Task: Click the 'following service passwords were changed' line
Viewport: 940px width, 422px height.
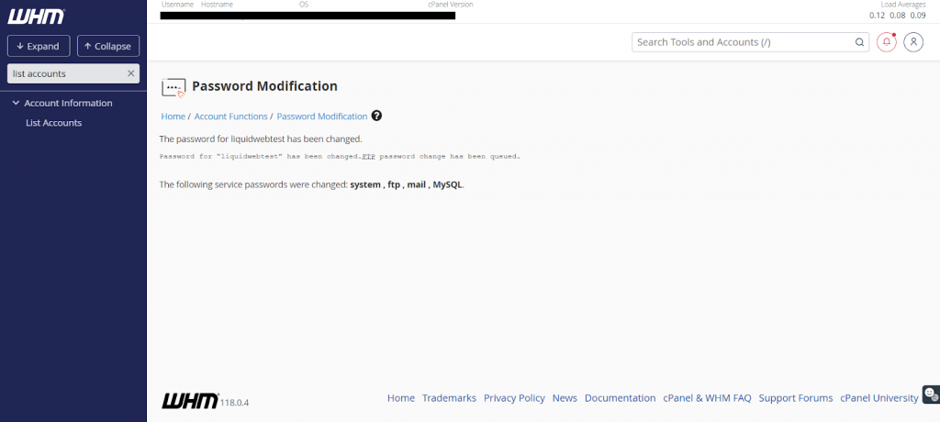Action: (x=312, y=184)
